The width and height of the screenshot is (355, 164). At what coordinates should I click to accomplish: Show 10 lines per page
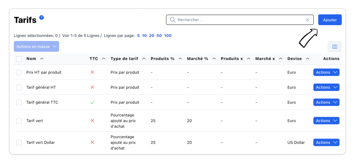144,36
